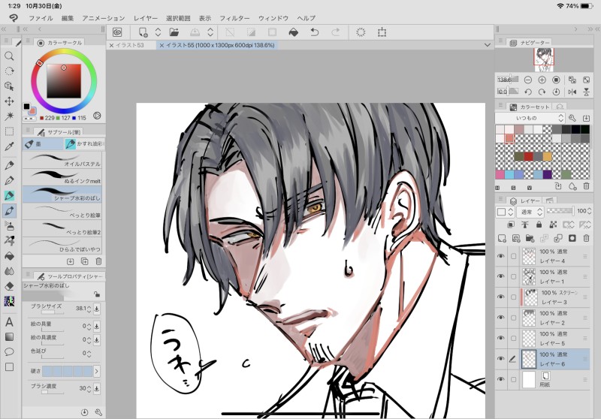Toggle Lock layer icon in Layer panel
Image resolution: width=601 pixels, height=419 pixels.
[x=539, y=225]
